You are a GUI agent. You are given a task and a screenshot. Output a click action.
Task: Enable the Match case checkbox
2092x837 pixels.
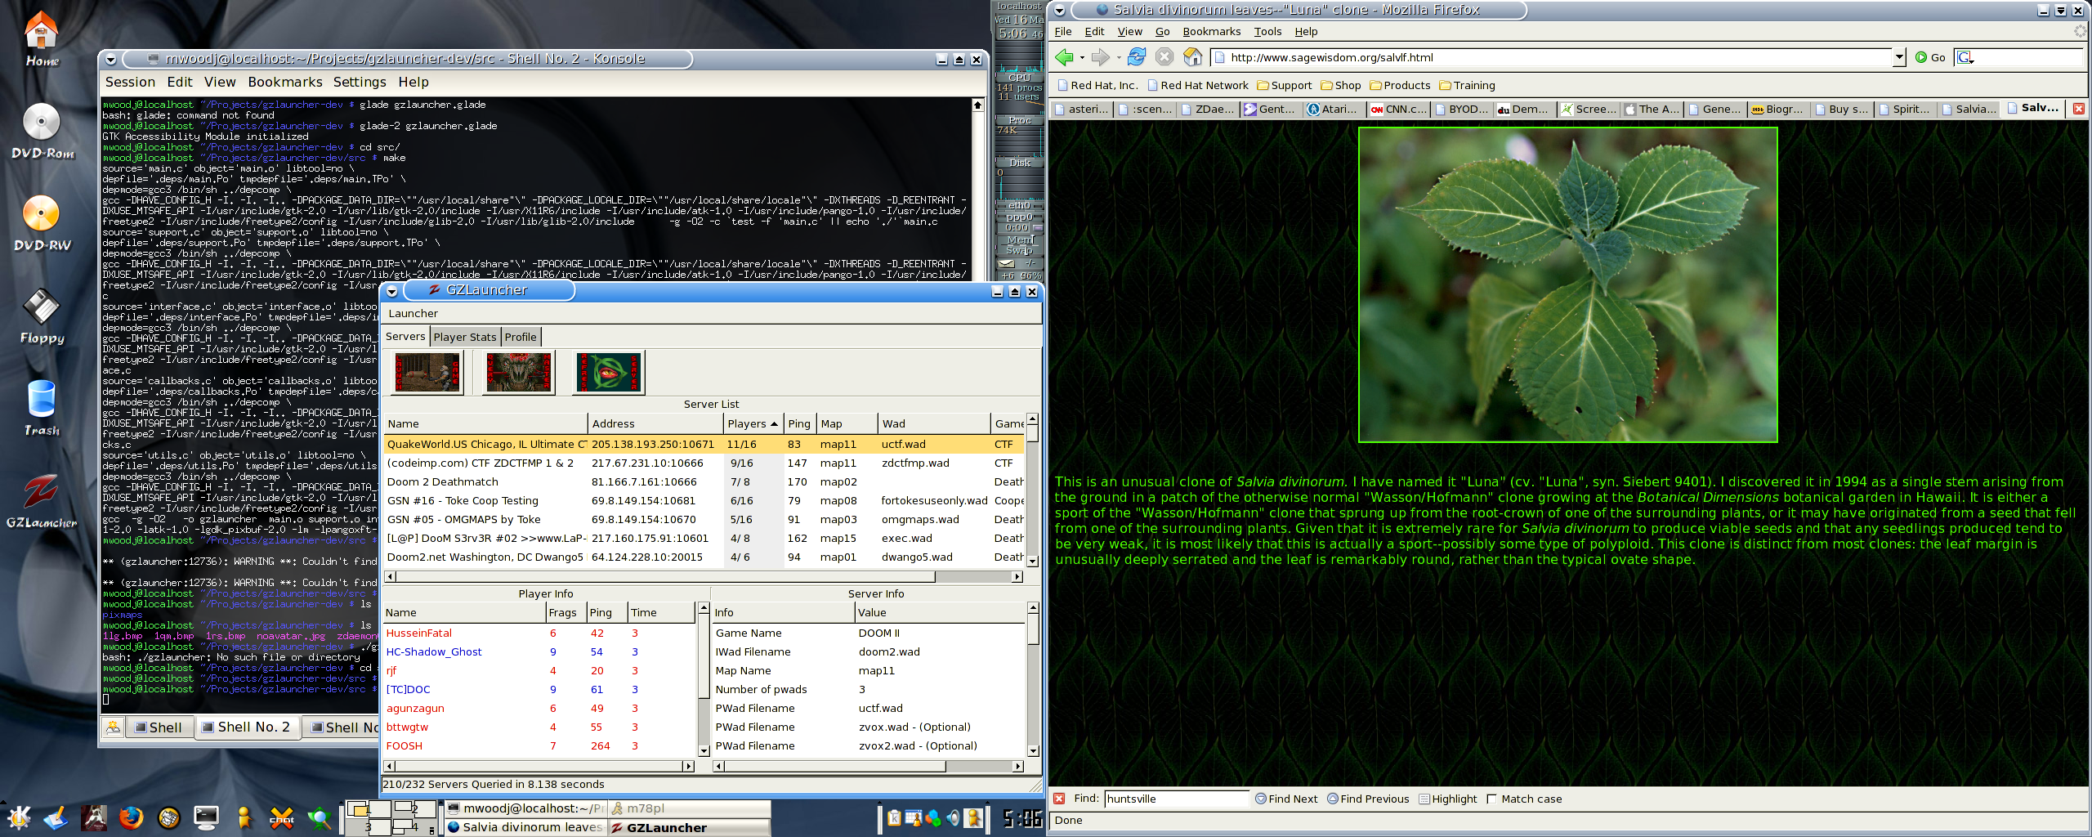point(1492,799)
